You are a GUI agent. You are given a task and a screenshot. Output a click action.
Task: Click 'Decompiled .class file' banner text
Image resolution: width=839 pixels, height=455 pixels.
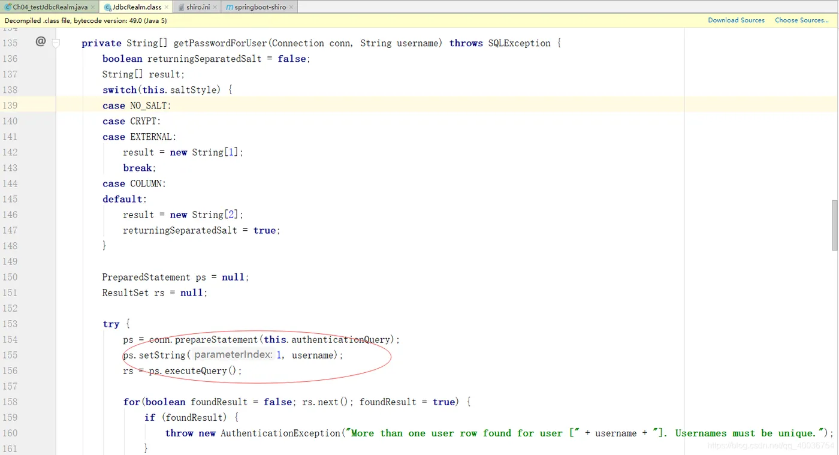coord(86,20)
